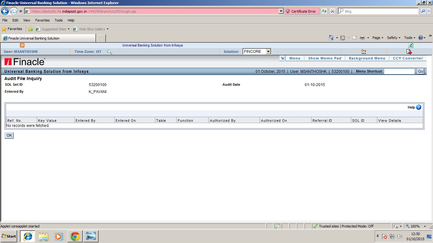Launch Chrome from the taskbar
Image resolution: width=433 pixels, height=243 pixels.
click(75, 236)
